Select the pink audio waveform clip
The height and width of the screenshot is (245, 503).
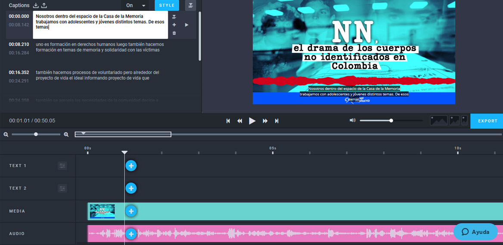point(295,234)
